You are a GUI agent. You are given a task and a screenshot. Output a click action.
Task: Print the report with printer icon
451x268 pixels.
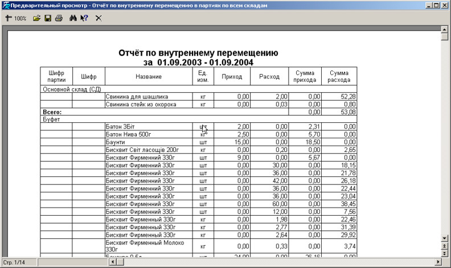pos(59,18)
